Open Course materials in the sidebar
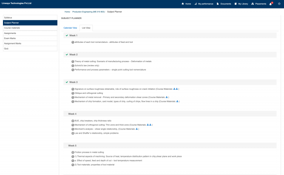 [x=30, y=28]
